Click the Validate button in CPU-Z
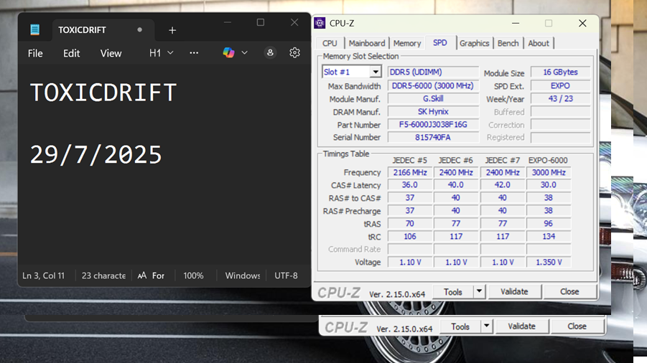647x363 pixels. pos(514,291)
